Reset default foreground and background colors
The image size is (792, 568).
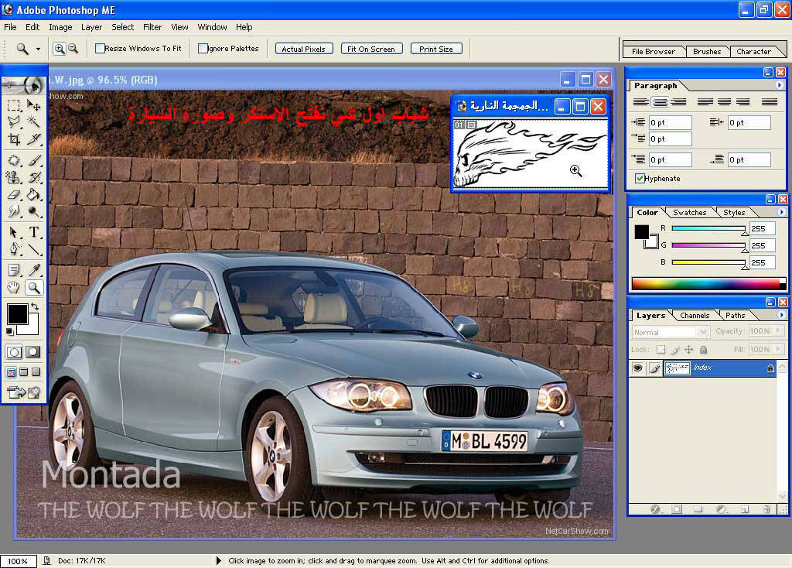pos(9,331)
